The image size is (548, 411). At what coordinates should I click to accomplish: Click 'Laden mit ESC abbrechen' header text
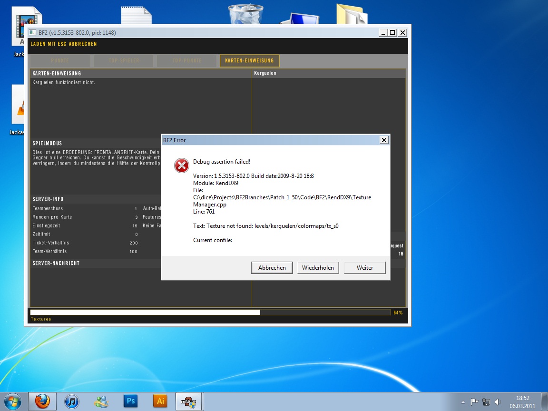64,44
